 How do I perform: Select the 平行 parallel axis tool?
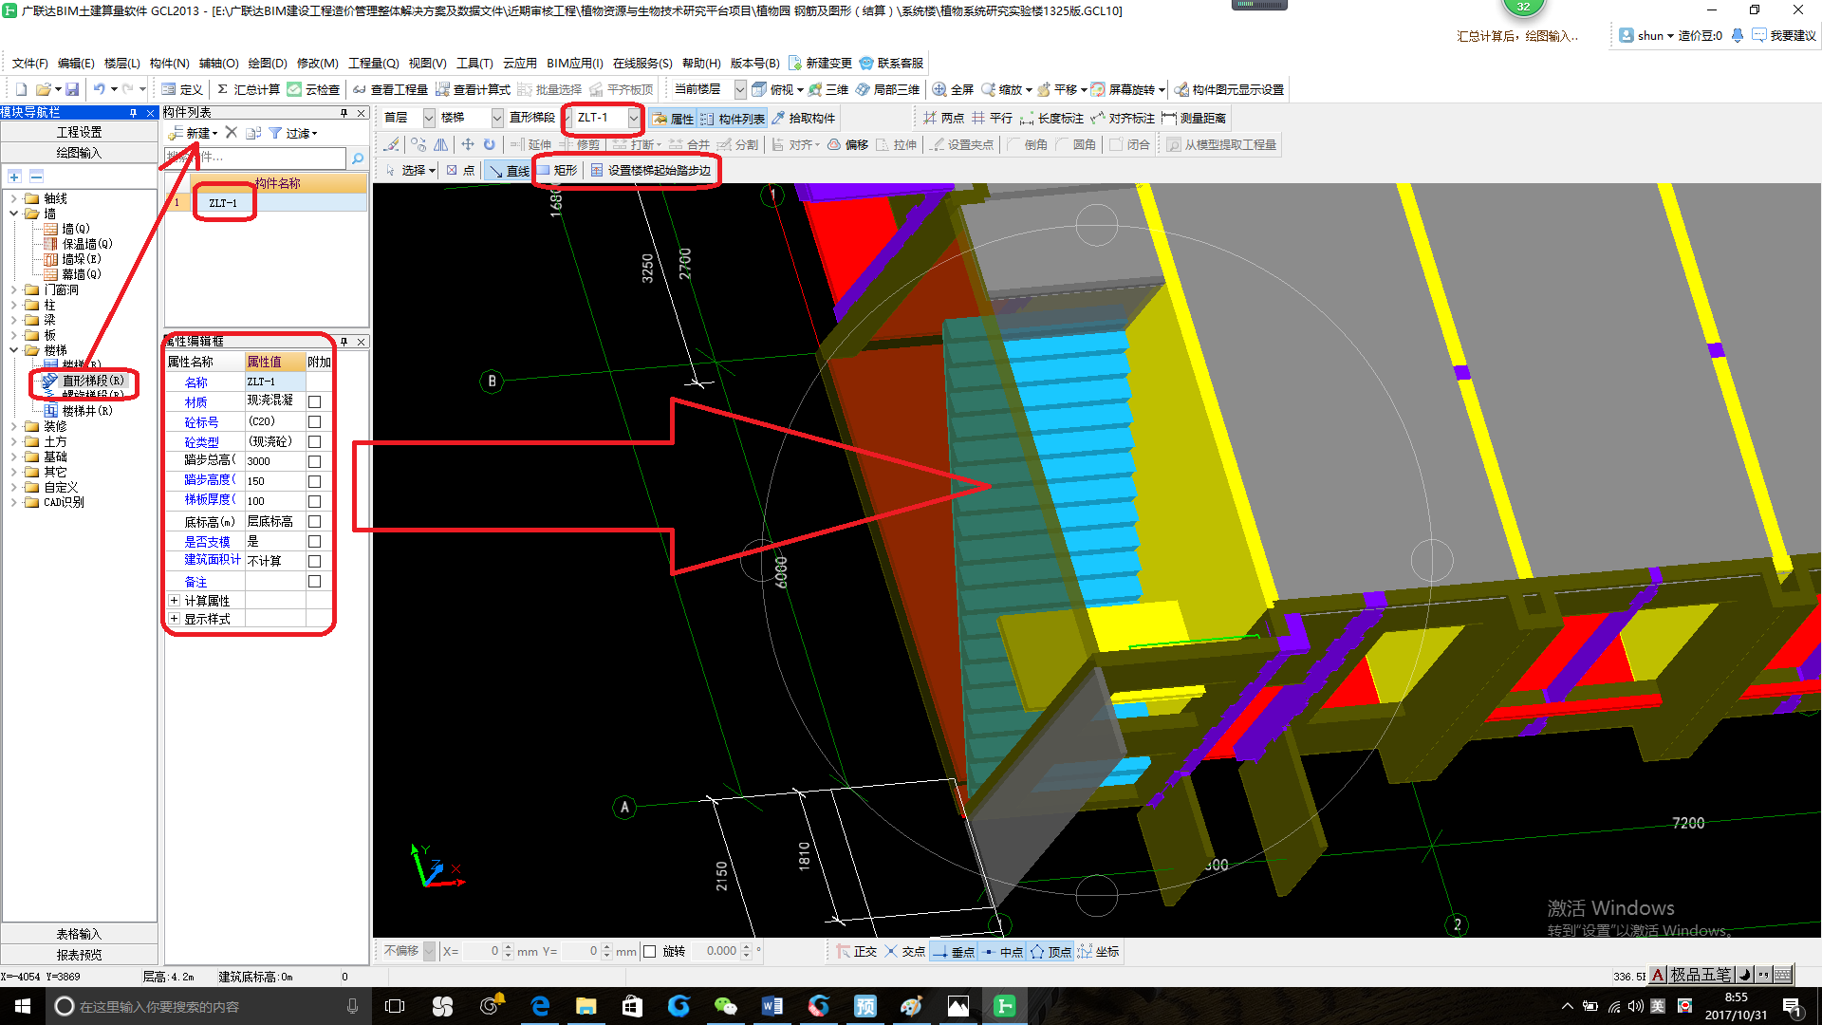point(992,119)
